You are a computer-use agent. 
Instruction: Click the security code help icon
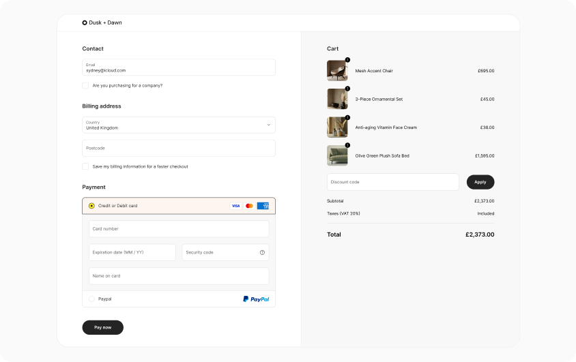tap(262, 252)
